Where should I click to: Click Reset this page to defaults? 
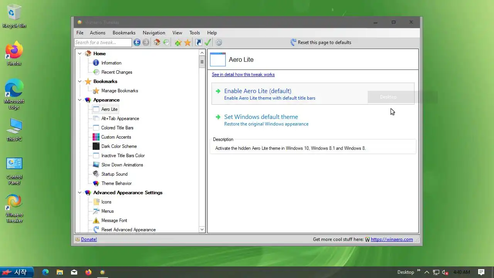point(321,42)
